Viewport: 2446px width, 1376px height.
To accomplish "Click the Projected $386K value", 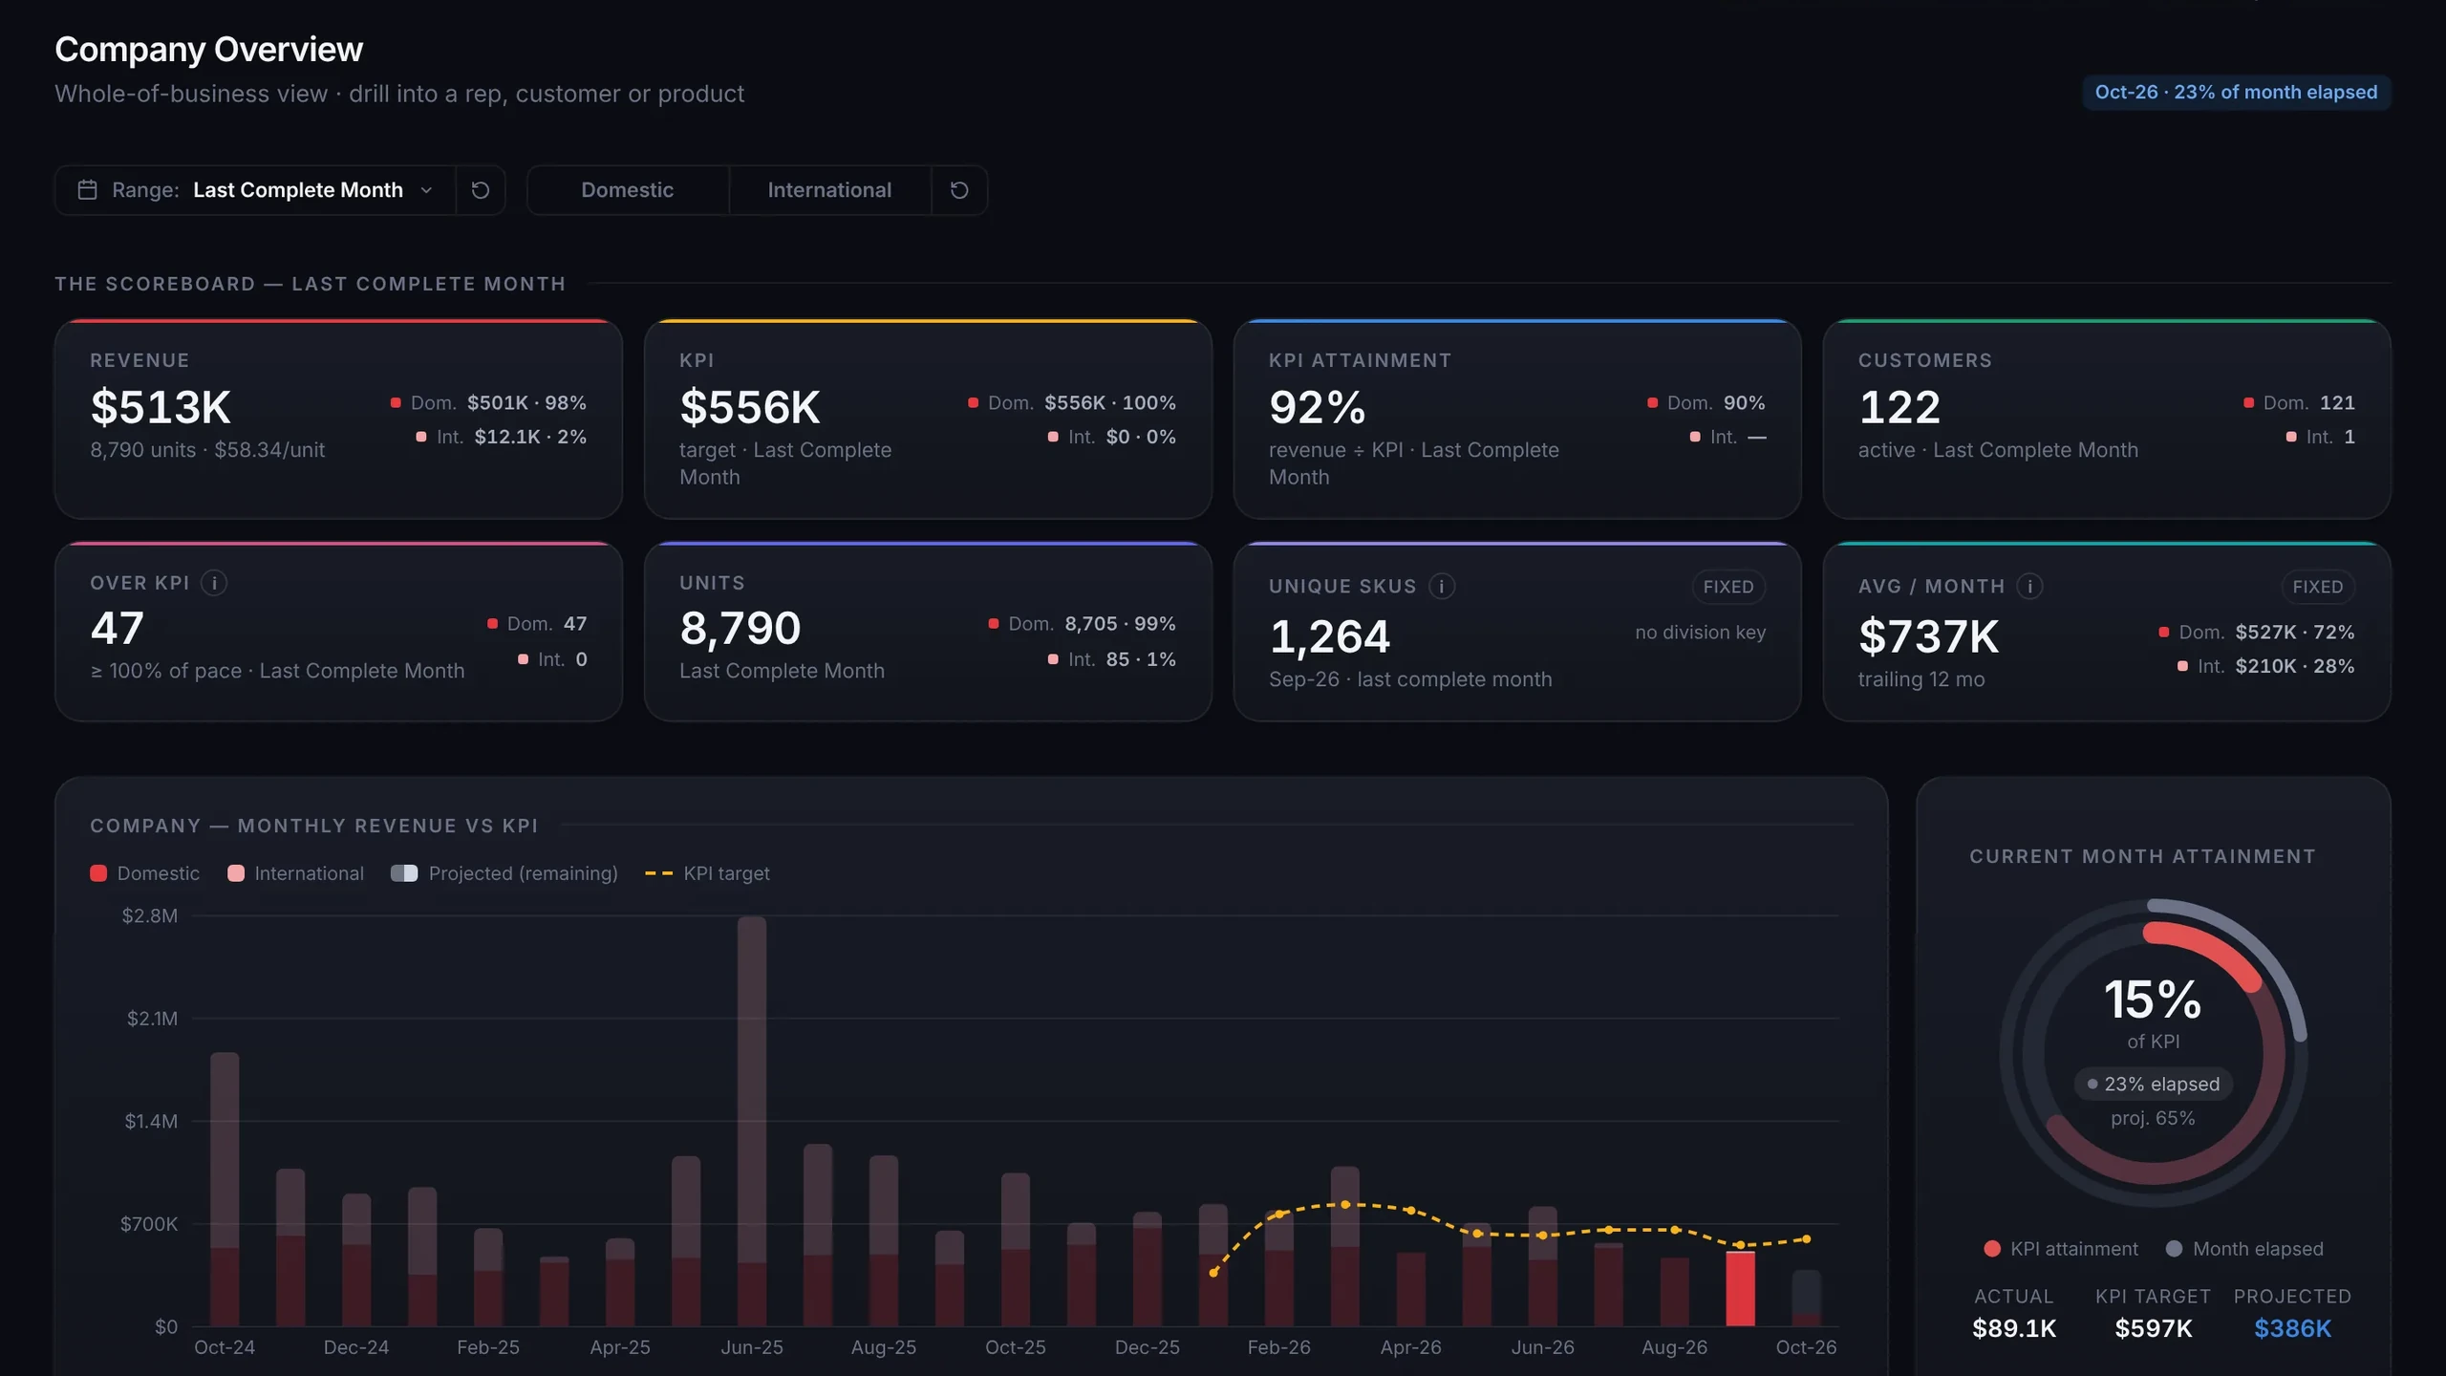I will (2292, 1329).
